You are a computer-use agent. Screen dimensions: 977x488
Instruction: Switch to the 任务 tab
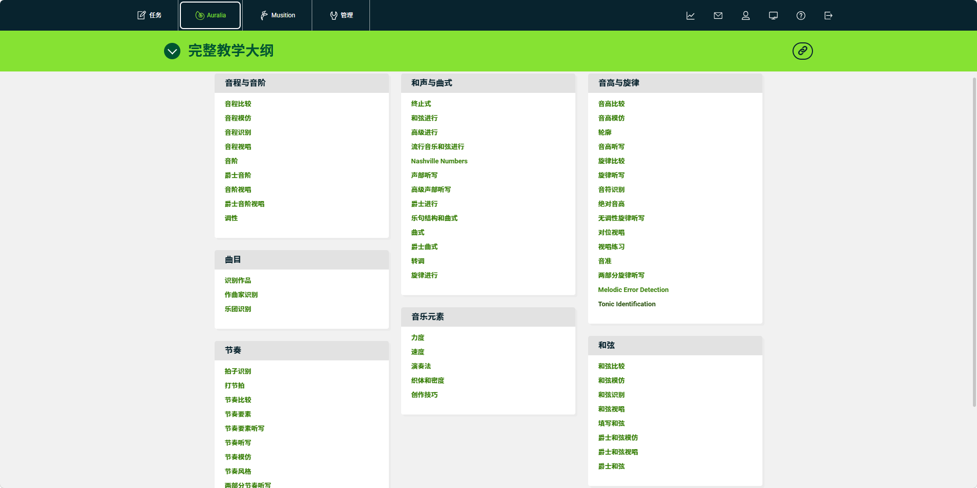[x=149, y=15]
